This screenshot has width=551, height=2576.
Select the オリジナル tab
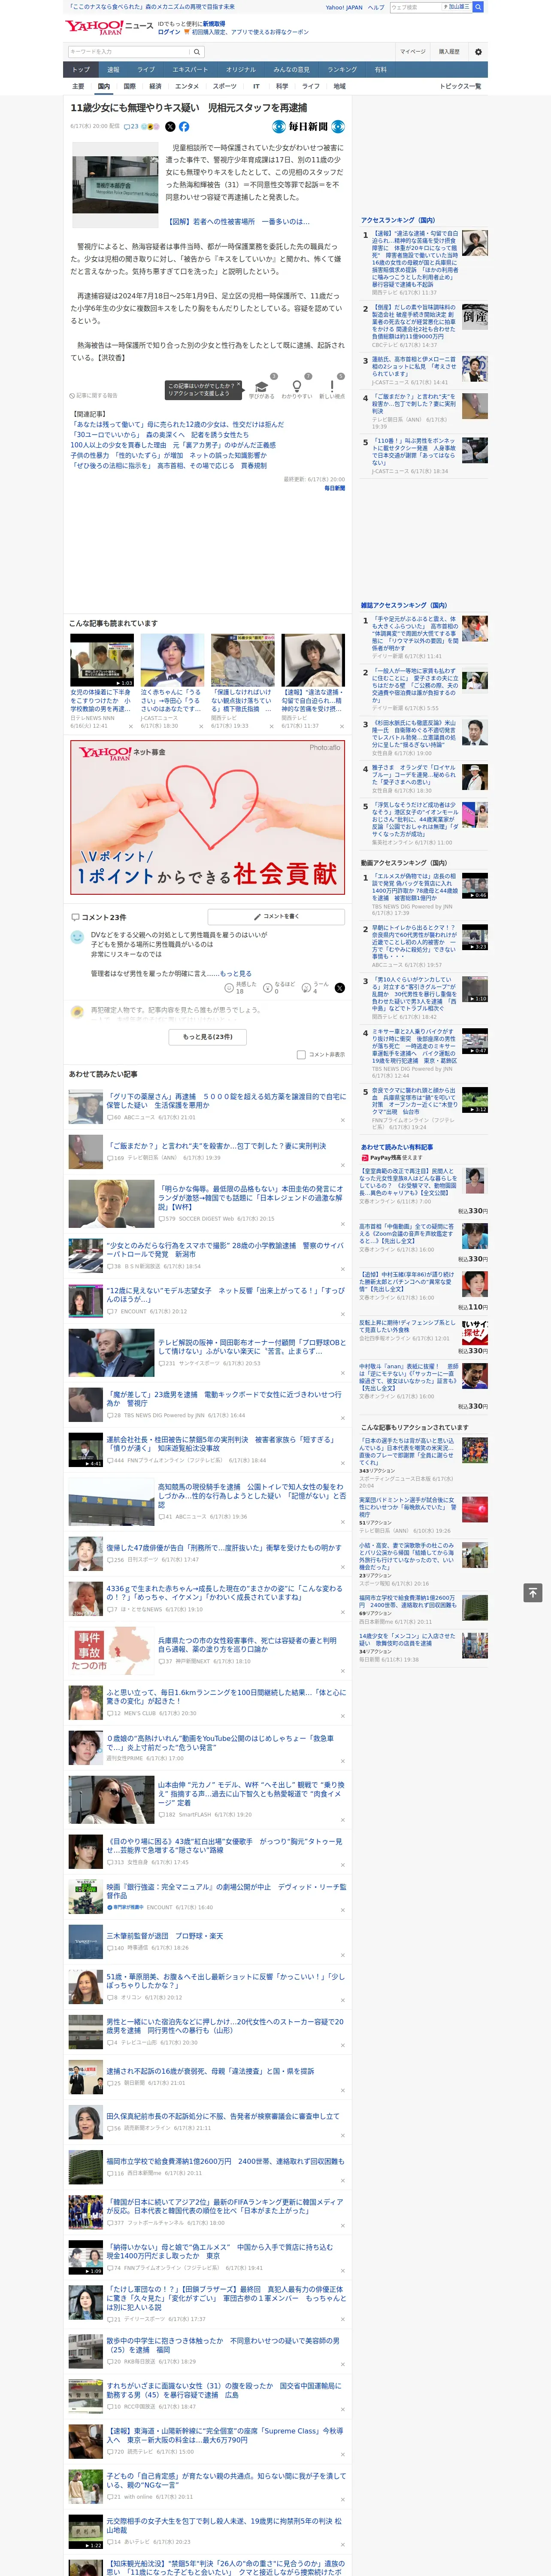(241, 69)
